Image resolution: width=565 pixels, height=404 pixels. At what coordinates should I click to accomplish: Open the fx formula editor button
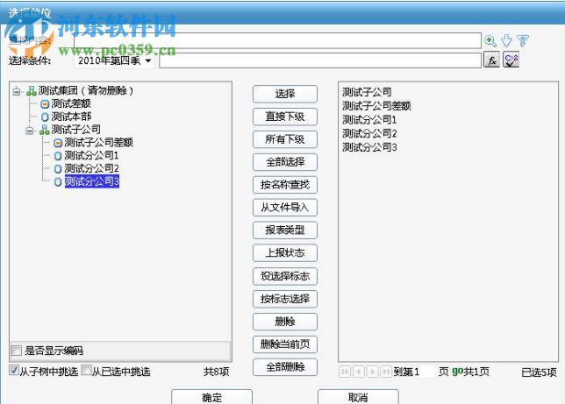point(491,60)
